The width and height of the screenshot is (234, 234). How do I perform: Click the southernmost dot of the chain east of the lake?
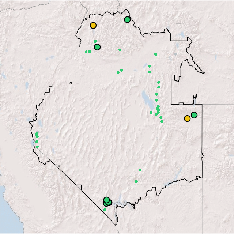point(162,121)
